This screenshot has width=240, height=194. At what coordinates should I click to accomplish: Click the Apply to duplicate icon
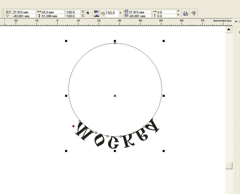click(185, 14)
